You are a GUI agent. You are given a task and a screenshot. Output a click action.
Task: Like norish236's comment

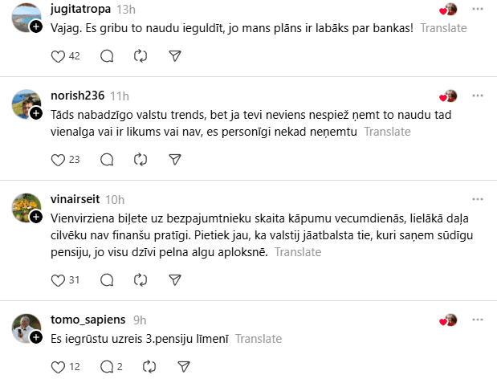(x=58, y=160)
